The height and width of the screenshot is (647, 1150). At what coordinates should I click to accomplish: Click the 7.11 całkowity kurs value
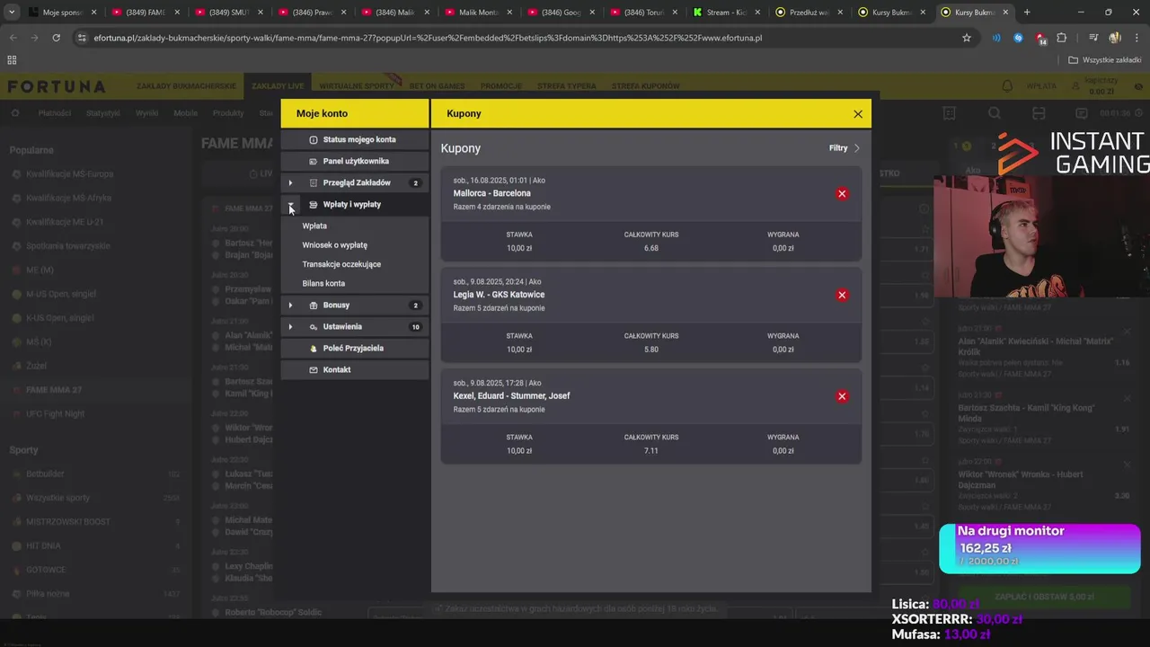click(651, 451)
